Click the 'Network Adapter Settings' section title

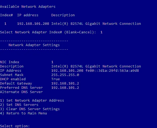(x=34, y=45)
